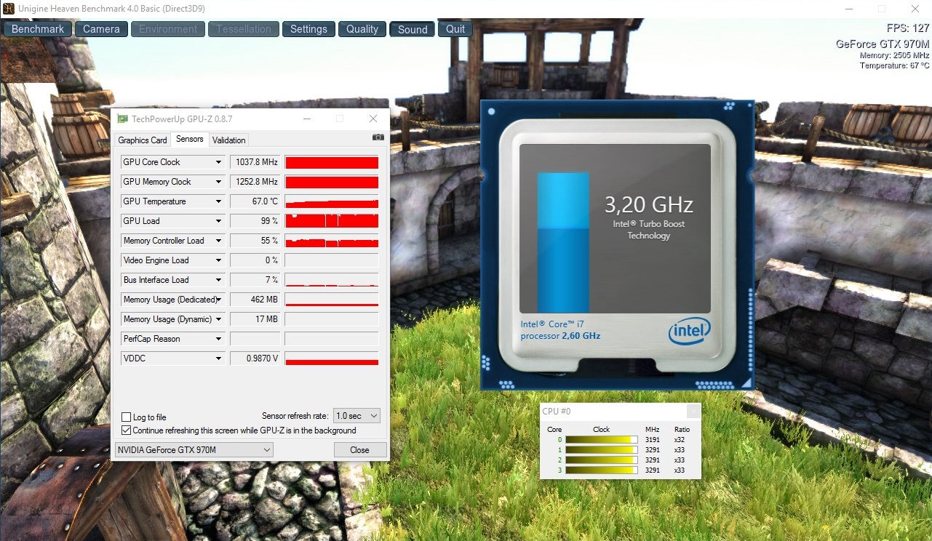Open the GPU Memory Clock sensor dropdown
932x541 pixels.
tap(218, 182)
